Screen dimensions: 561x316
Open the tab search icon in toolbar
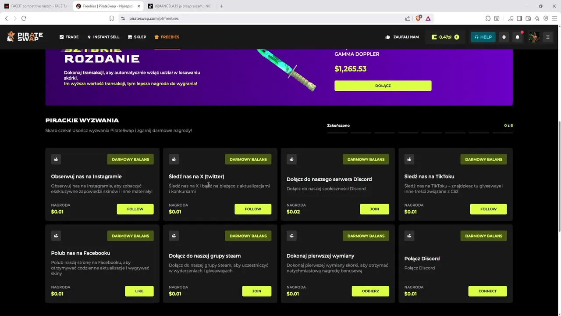(497, 18)
